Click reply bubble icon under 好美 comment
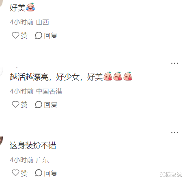This screenshot has height=181, width=185. [39, 35]
